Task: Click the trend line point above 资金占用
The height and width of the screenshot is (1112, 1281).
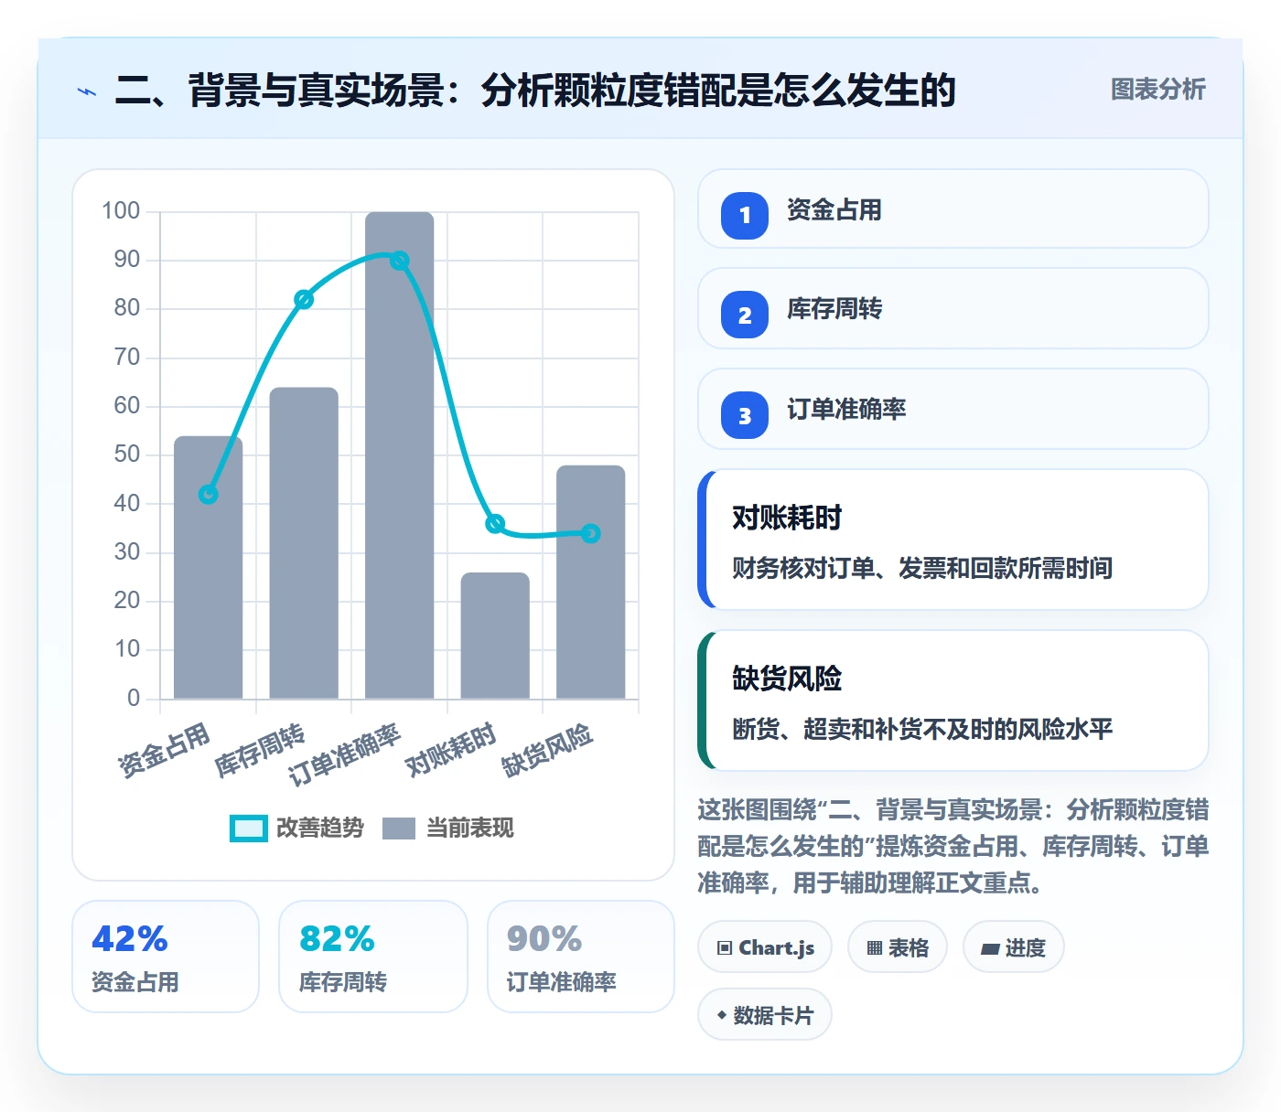Action: point(209,495)
